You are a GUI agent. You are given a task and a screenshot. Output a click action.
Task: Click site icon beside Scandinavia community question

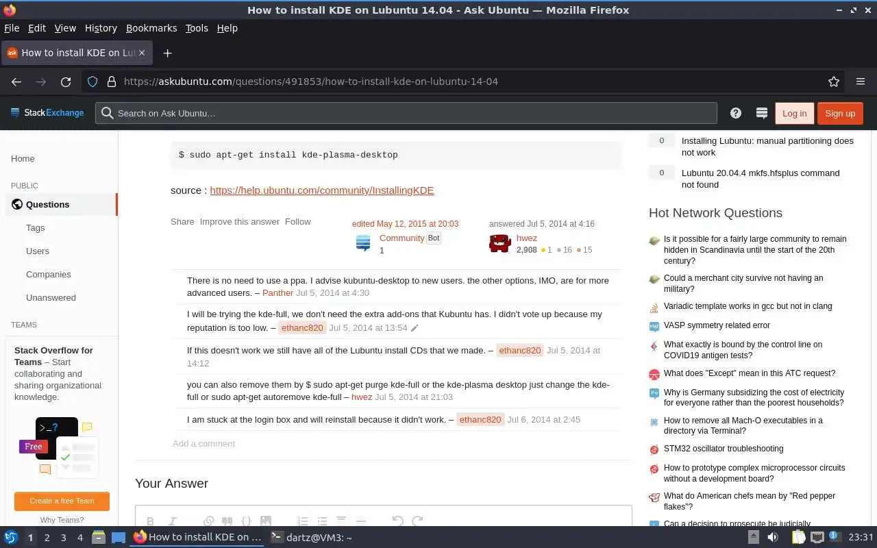[x=654, y=240]
